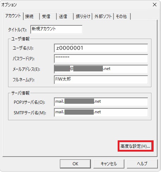This screenshot has height=172, width=161.
Task: Click the SMTPサーバ名 text box
Action: point(101,112)
